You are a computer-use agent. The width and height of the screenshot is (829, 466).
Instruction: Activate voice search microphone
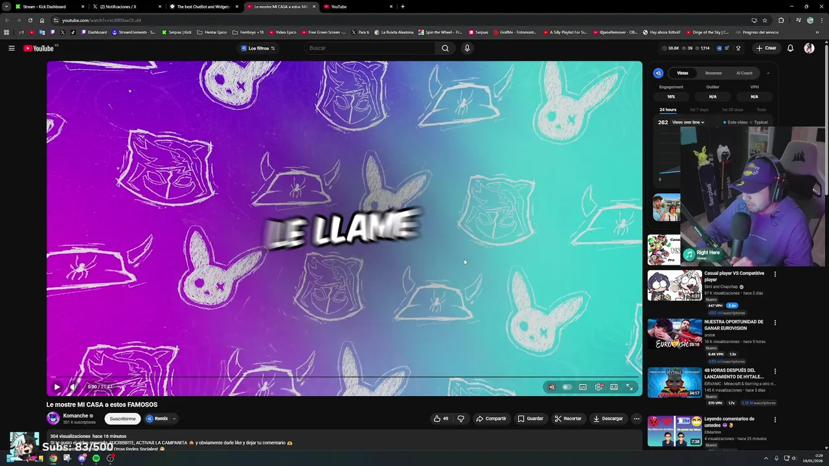pyautogui.click(x=467, y=48)
